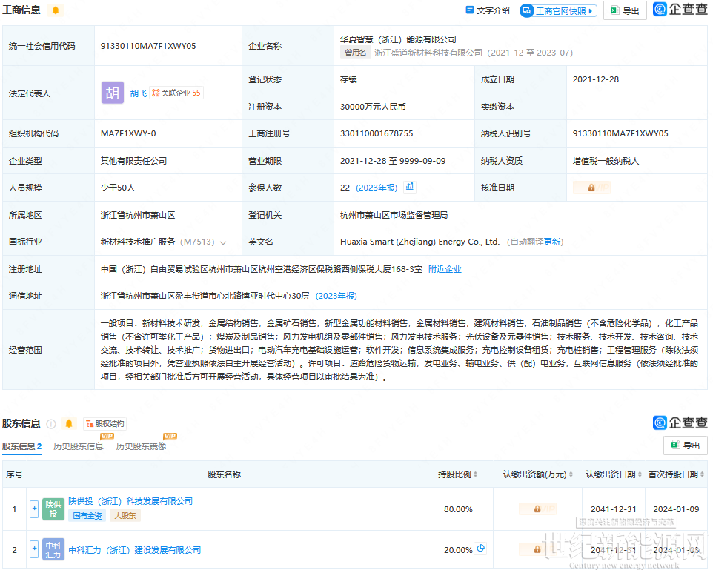Sort by 首次持股日期 column

[676, 474]
